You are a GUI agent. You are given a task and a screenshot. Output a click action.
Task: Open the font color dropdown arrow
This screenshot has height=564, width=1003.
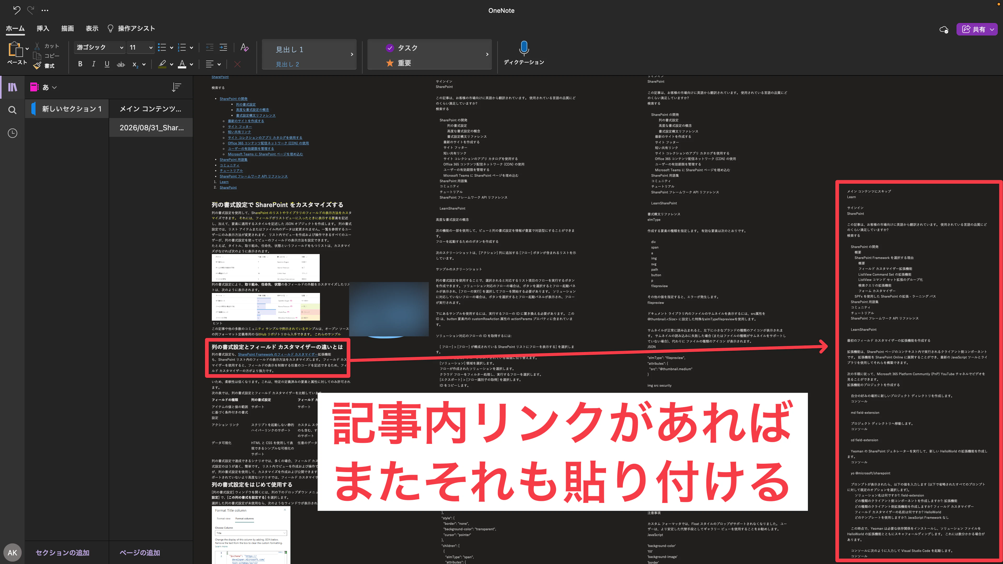click(191, 64)
